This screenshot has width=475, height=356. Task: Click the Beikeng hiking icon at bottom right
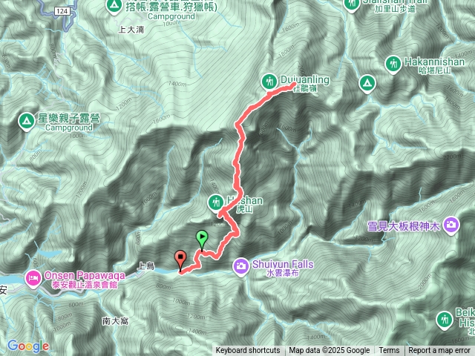pyautogui.click(x=445, y=320)
